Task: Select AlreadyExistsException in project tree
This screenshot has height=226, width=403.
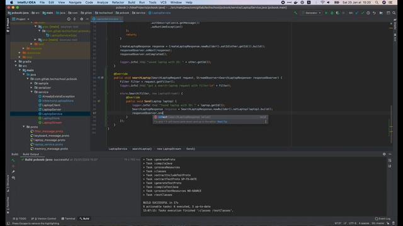Action: [x=59, y=96]
